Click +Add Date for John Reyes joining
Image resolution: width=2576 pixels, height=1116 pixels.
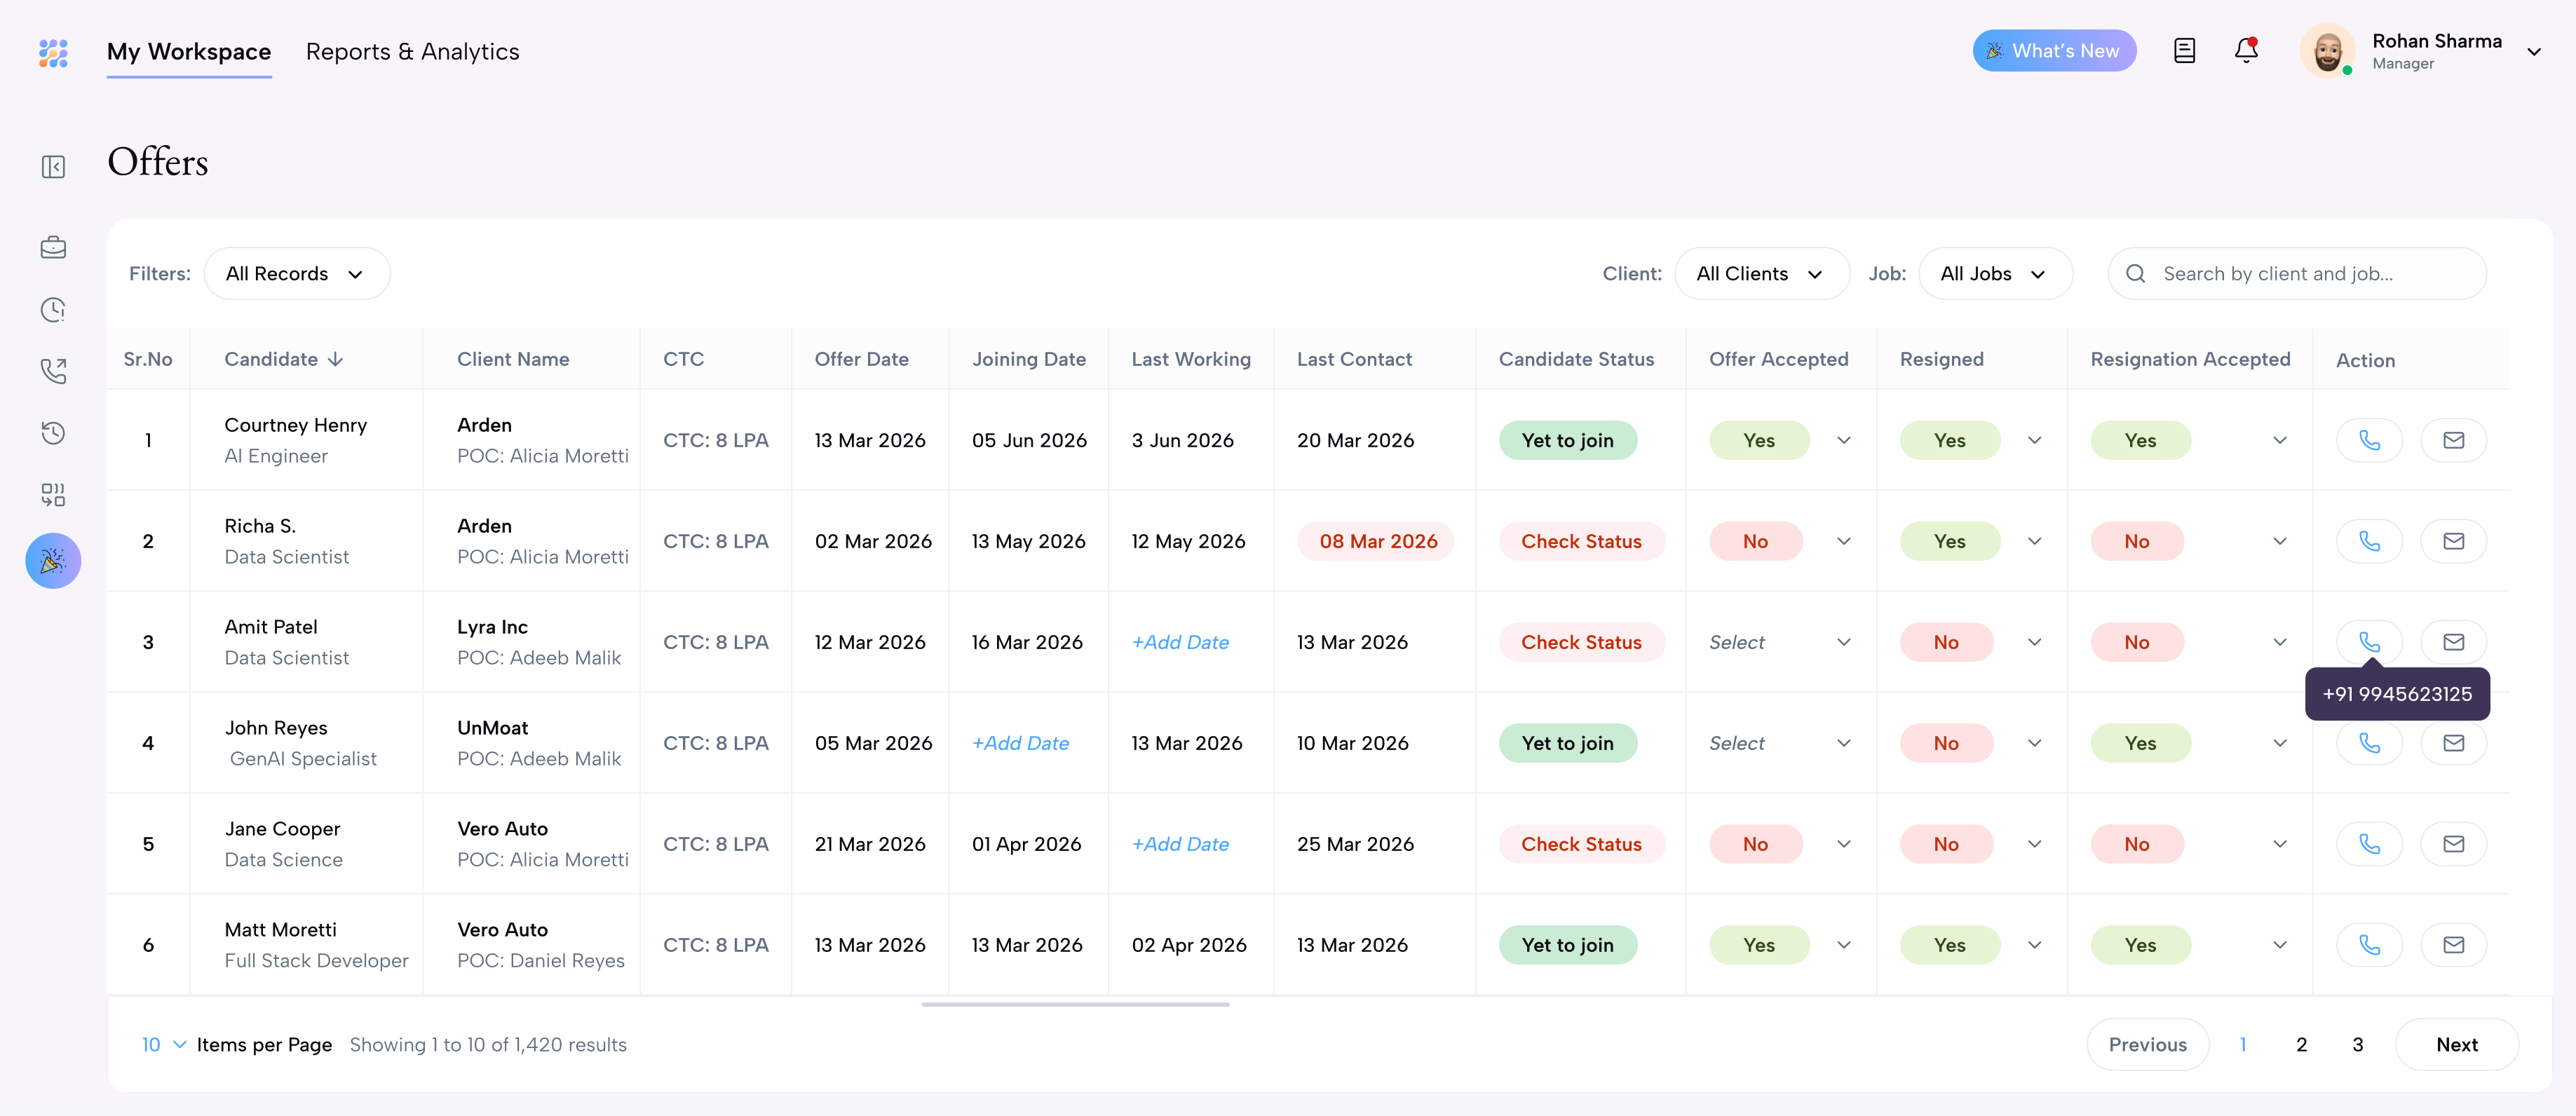tap(1020, 743)
